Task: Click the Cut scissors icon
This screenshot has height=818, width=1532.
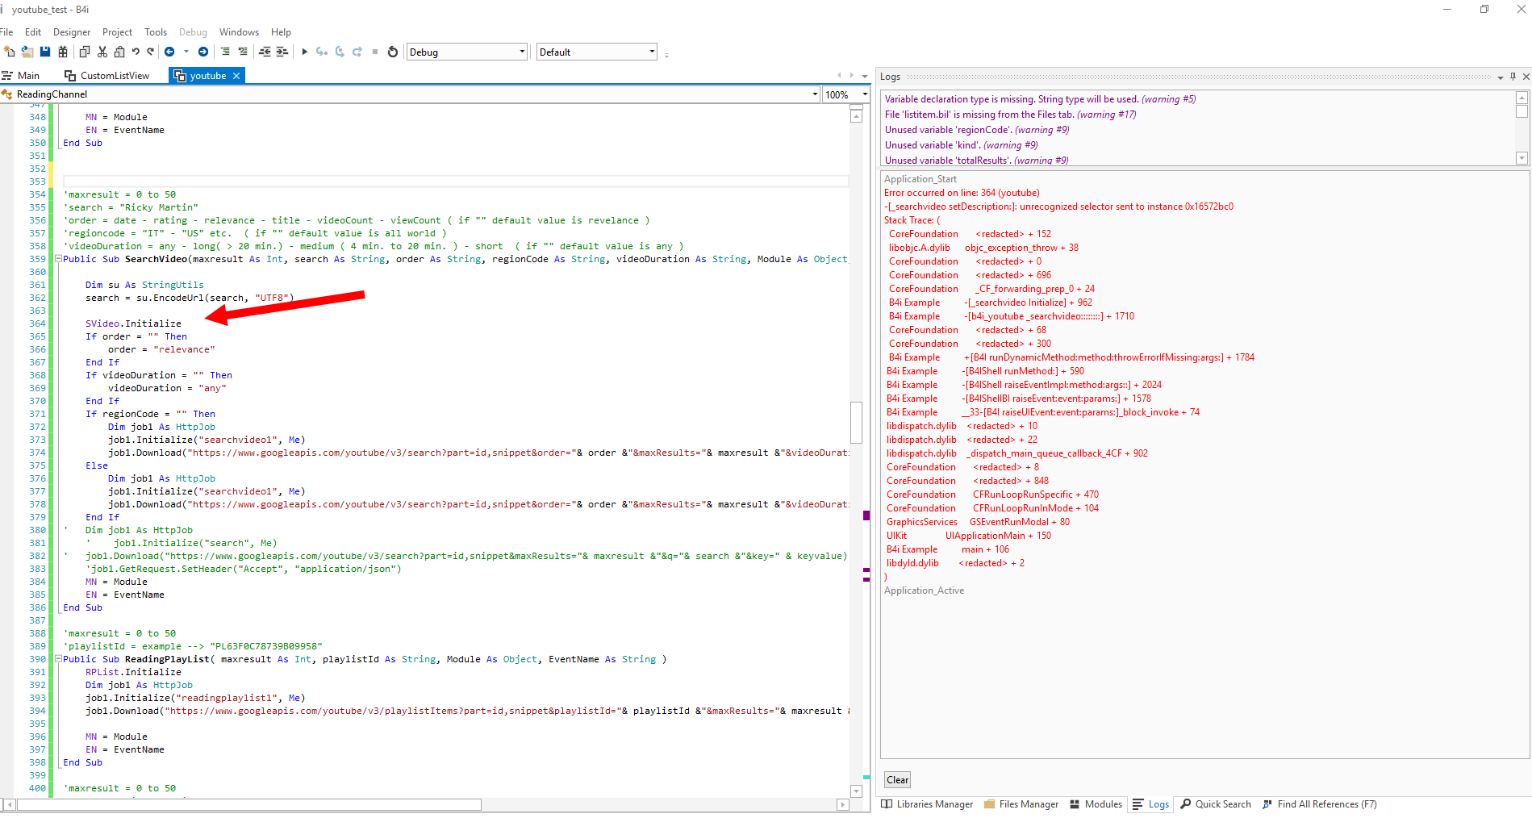Action: tap(102, 52)
